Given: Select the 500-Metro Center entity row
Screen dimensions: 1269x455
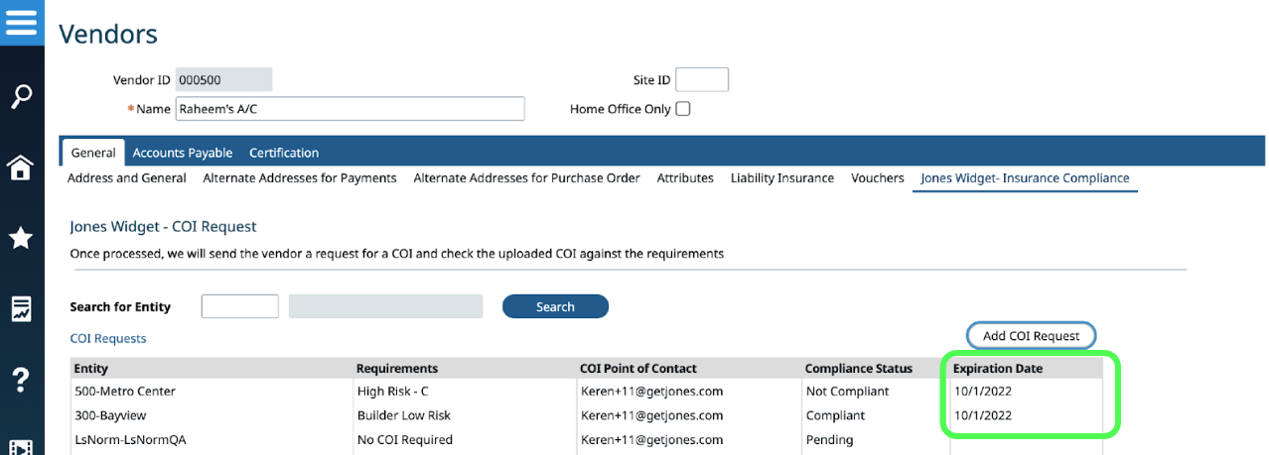Looking at the screenshot, I should coord(125,392).
